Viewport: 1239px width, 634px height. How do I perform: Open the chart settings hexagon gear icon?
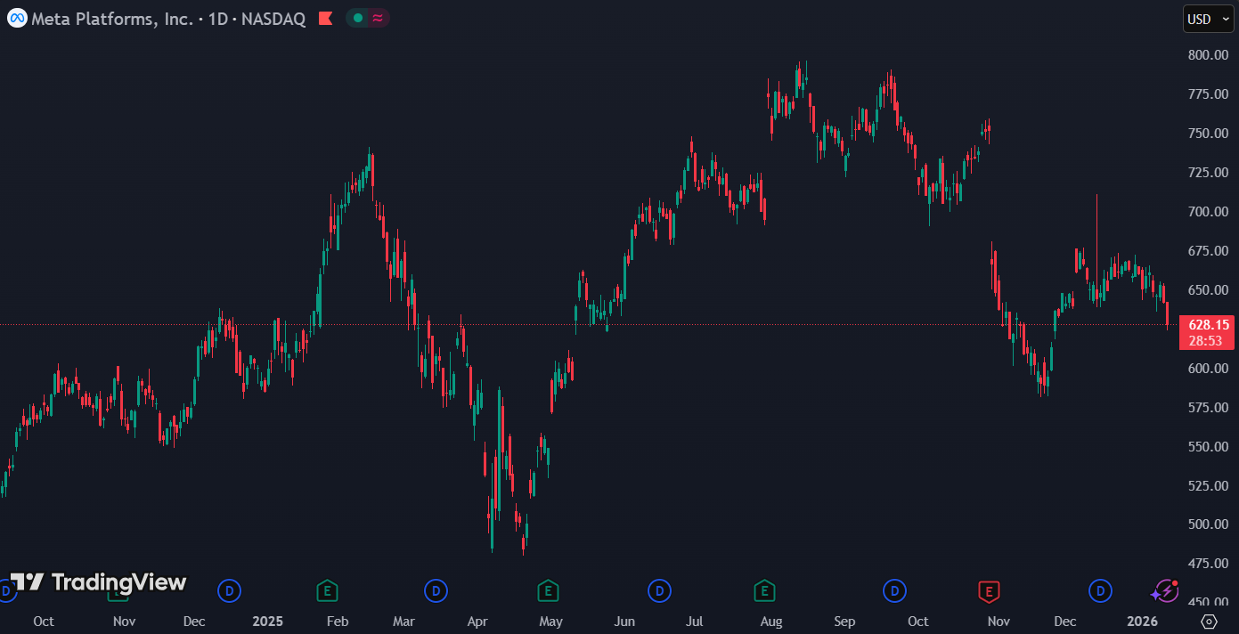click(1209, 622)
